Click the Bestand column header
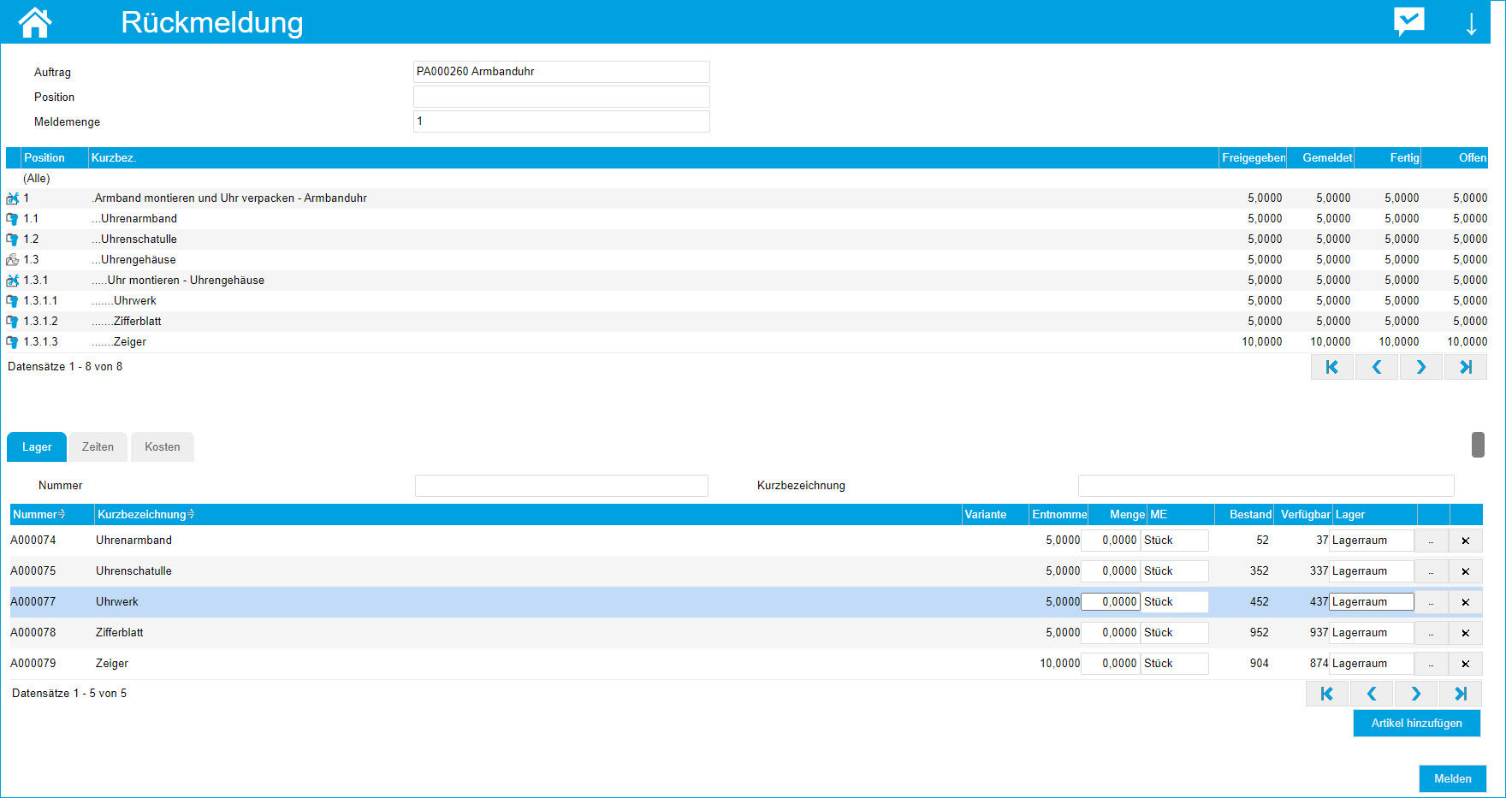This screenshot has width=1506, height=798. coord(1244,514)
